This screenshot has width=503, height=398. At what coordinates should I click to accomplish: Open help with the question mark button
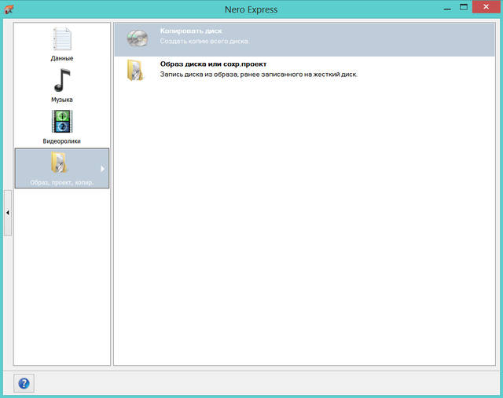pos(24,383)
